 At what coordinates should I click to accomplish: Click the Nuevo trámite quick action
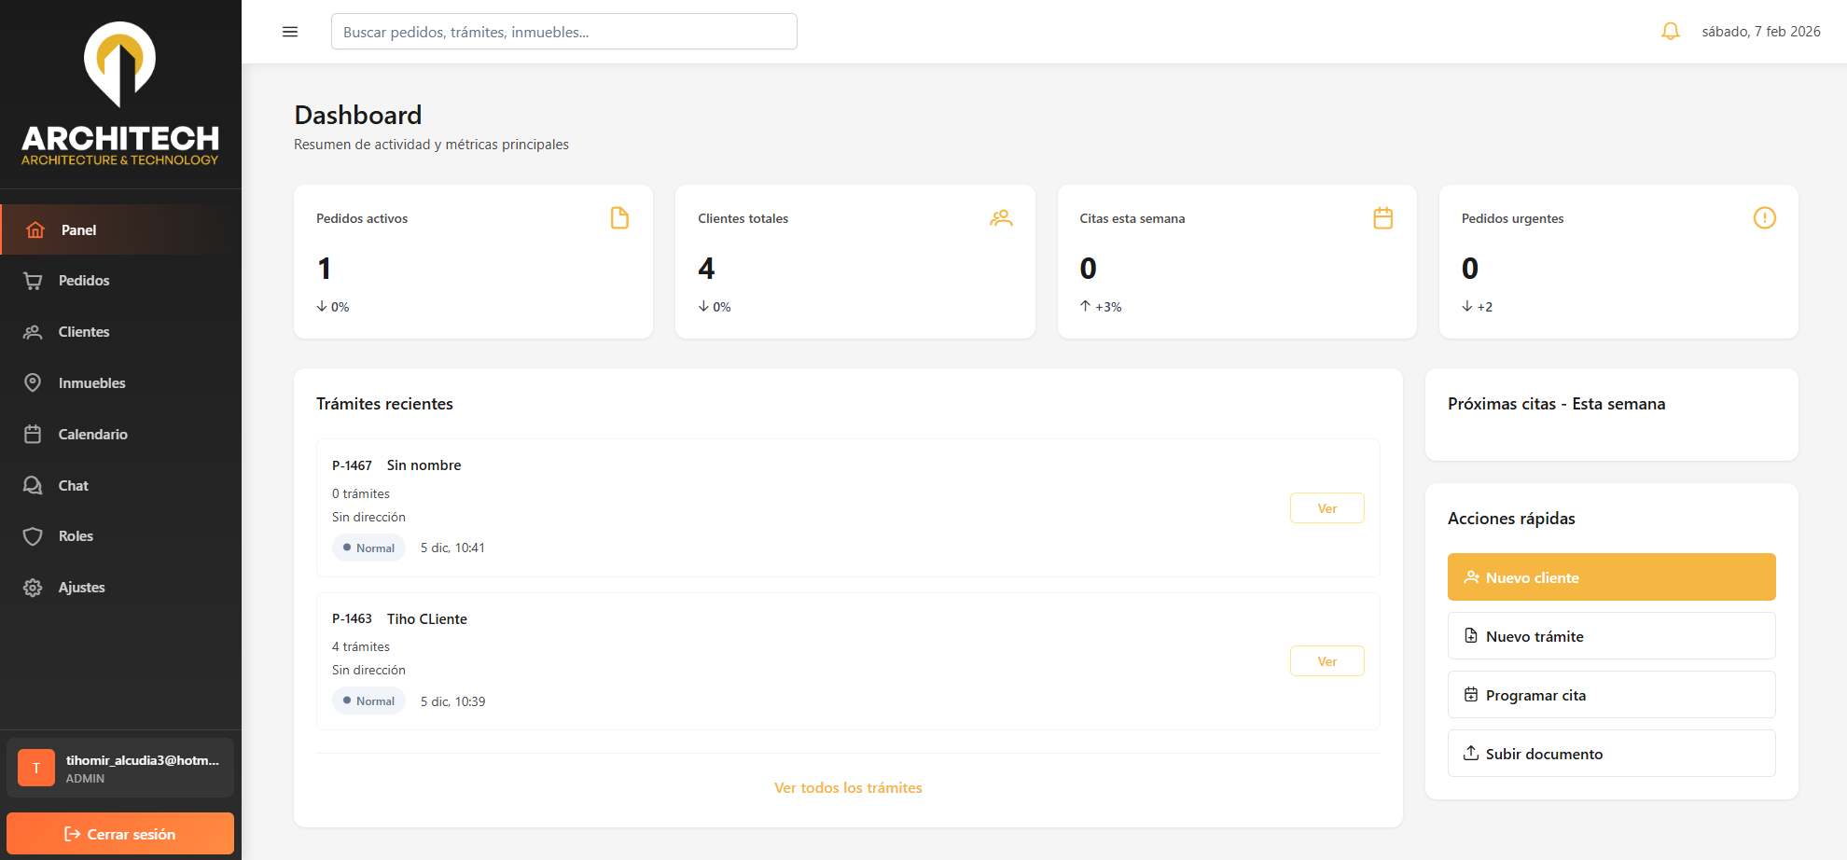point(1611,636)
